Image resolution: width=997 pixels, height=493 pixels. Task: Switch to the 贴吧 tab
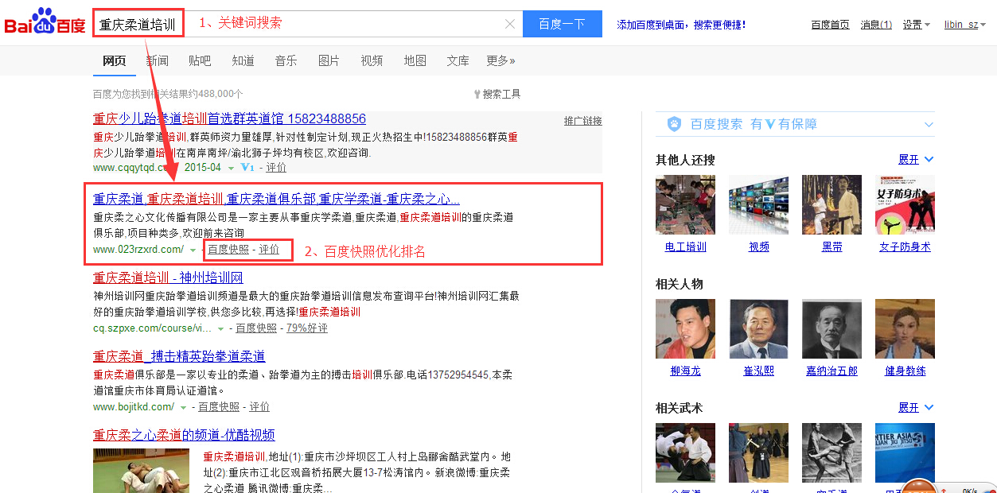[200, 60]
